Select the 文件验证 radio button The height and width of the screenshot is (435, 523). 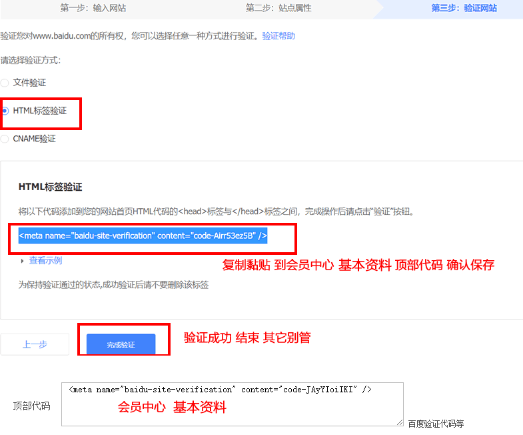5,83
